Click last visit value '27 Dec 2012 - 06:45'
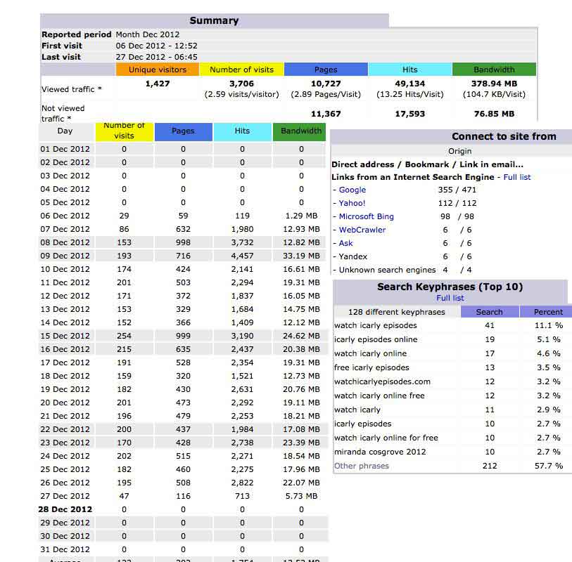This screenshot has width=572, height=562. (x=156, y=57)
